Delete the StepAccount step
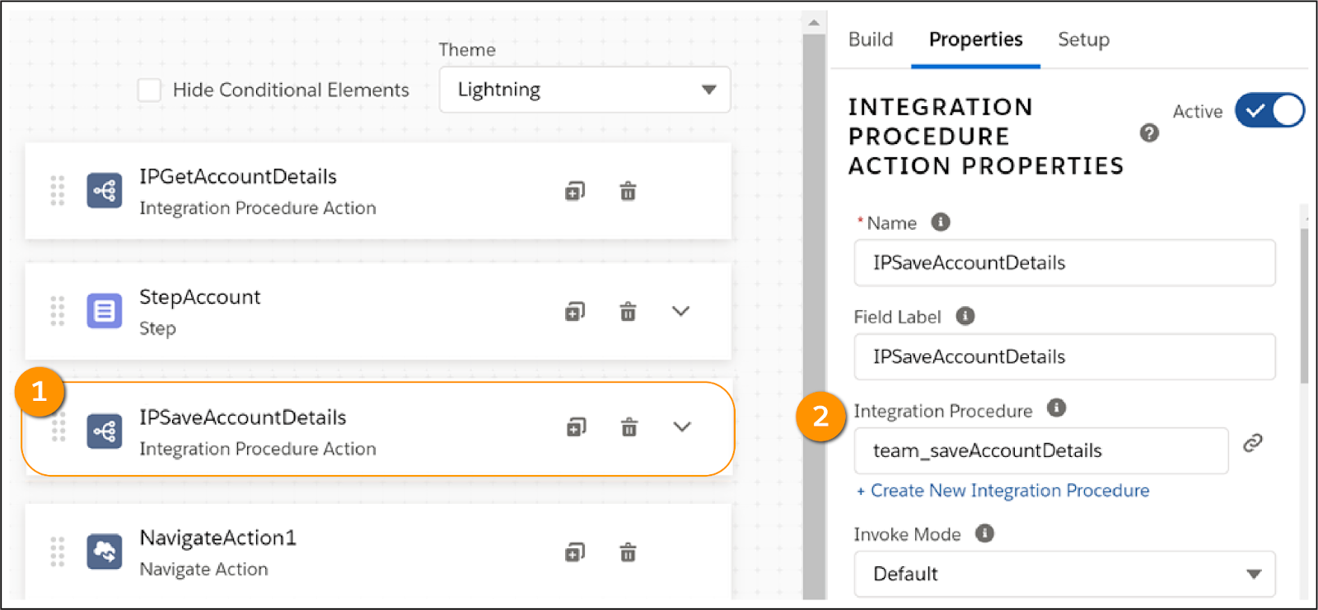The image size is (1318, 610). 628,312
